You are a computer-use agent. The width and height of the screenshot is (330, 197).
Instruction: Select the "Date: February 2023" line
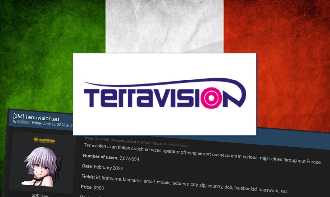pyautogui.click(x=103, y=167)
